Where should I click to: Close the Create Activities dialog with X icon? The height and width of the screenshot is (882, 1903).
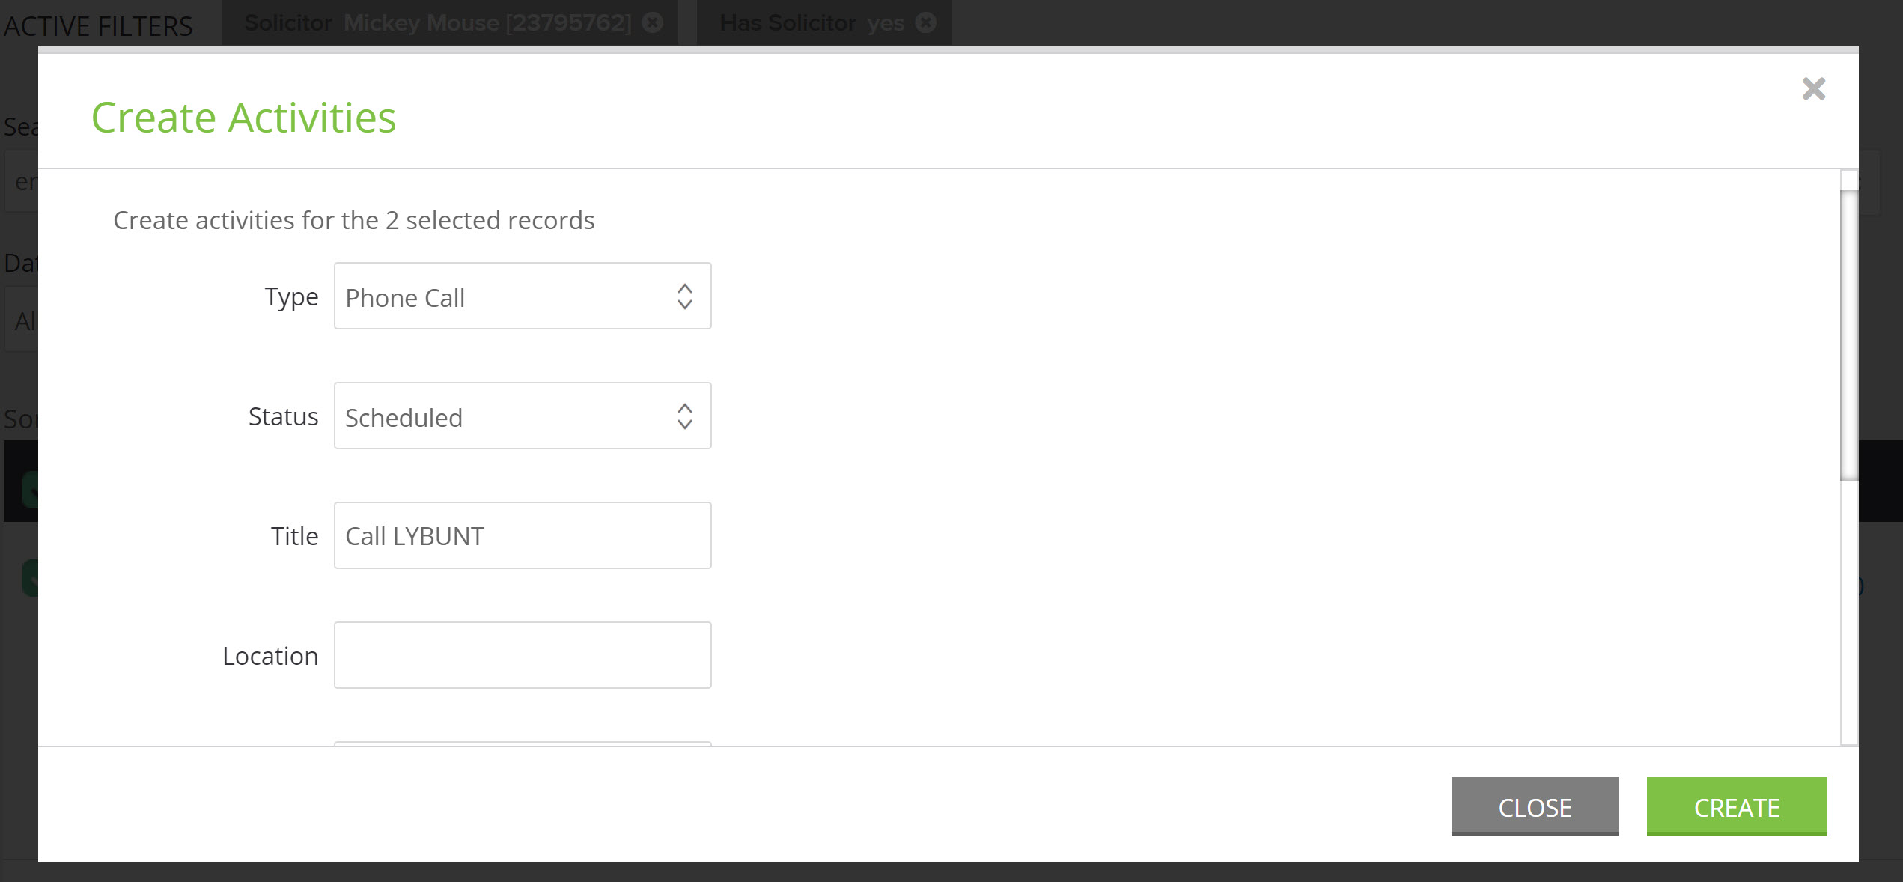point(1813,89)
